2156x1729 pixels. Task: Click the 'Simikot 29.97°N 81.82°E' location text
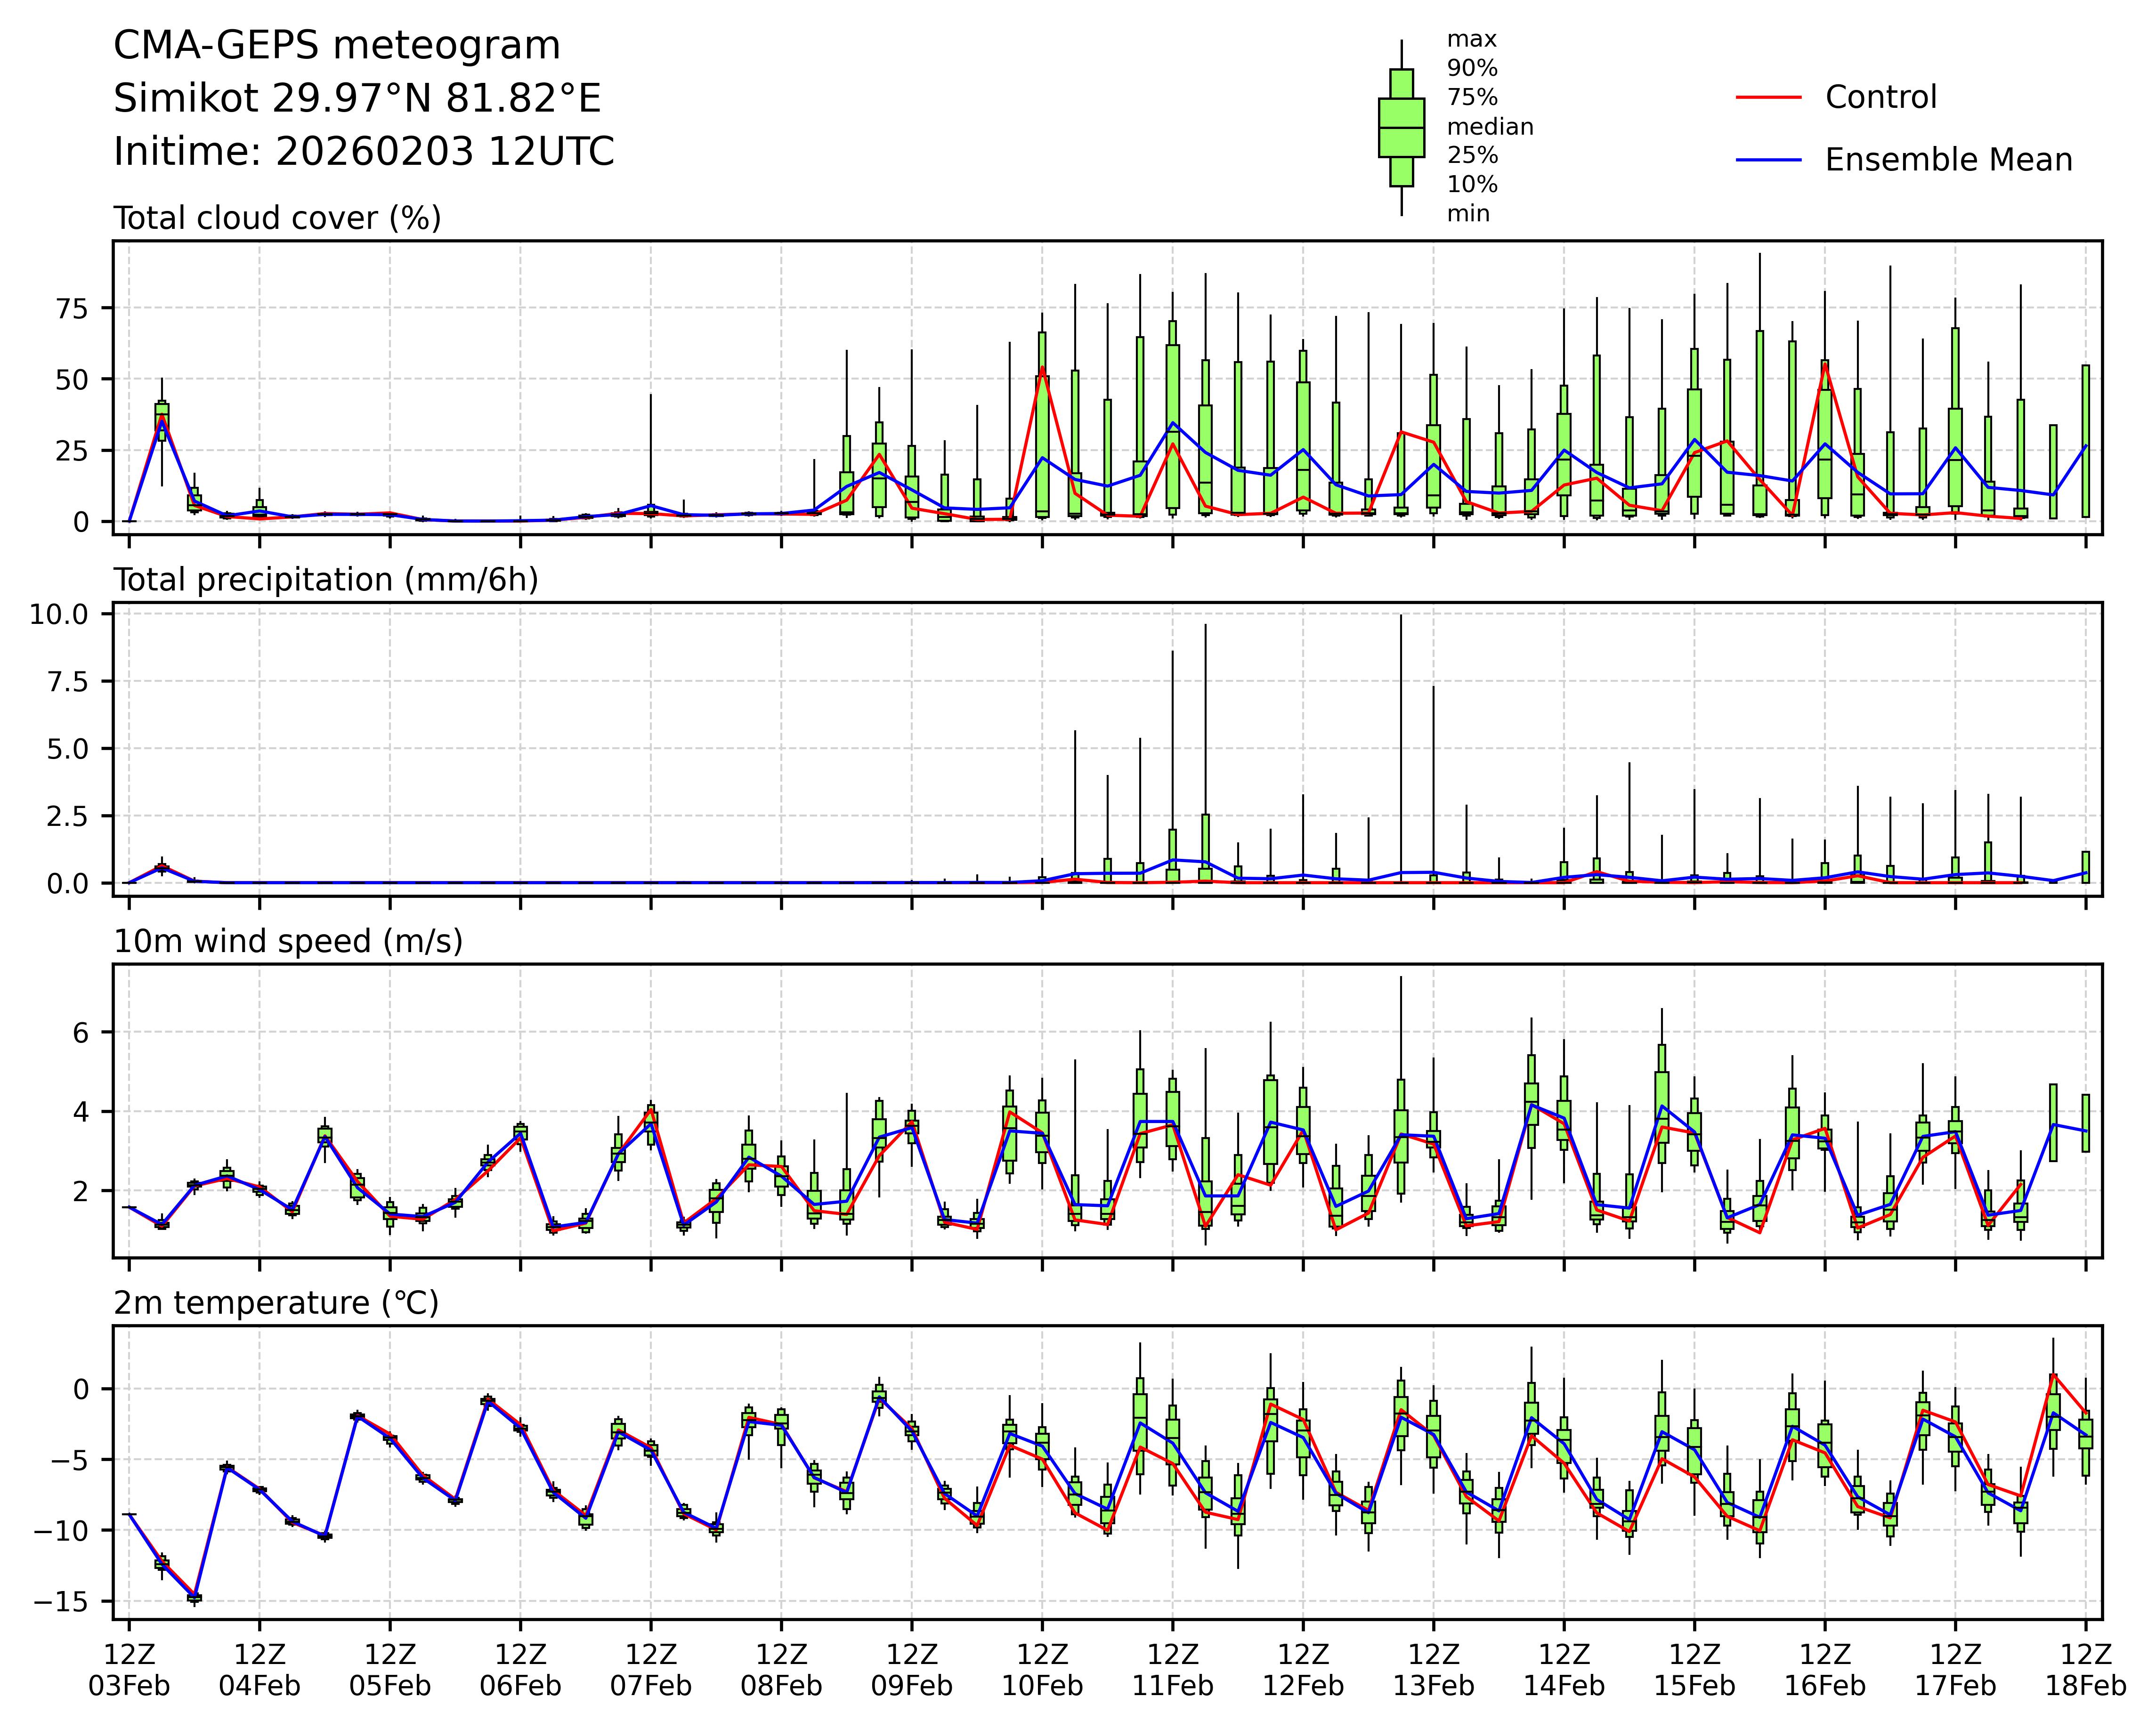[x=357, y=99]
